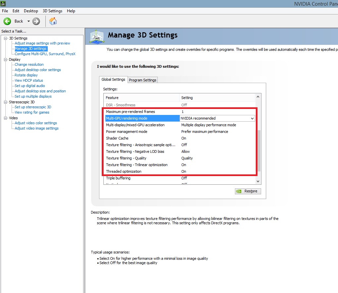Screen dimensions: 338x293
Task: Open Change resolution task
Action: tap(29, 64)
